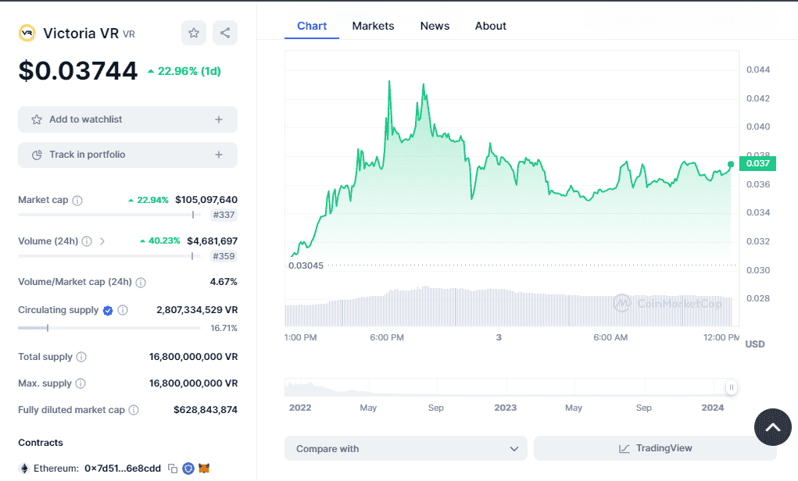Click the $105,097,640 market cap value
The height and width of the screenshot is (481, 798).
(206, 200)
